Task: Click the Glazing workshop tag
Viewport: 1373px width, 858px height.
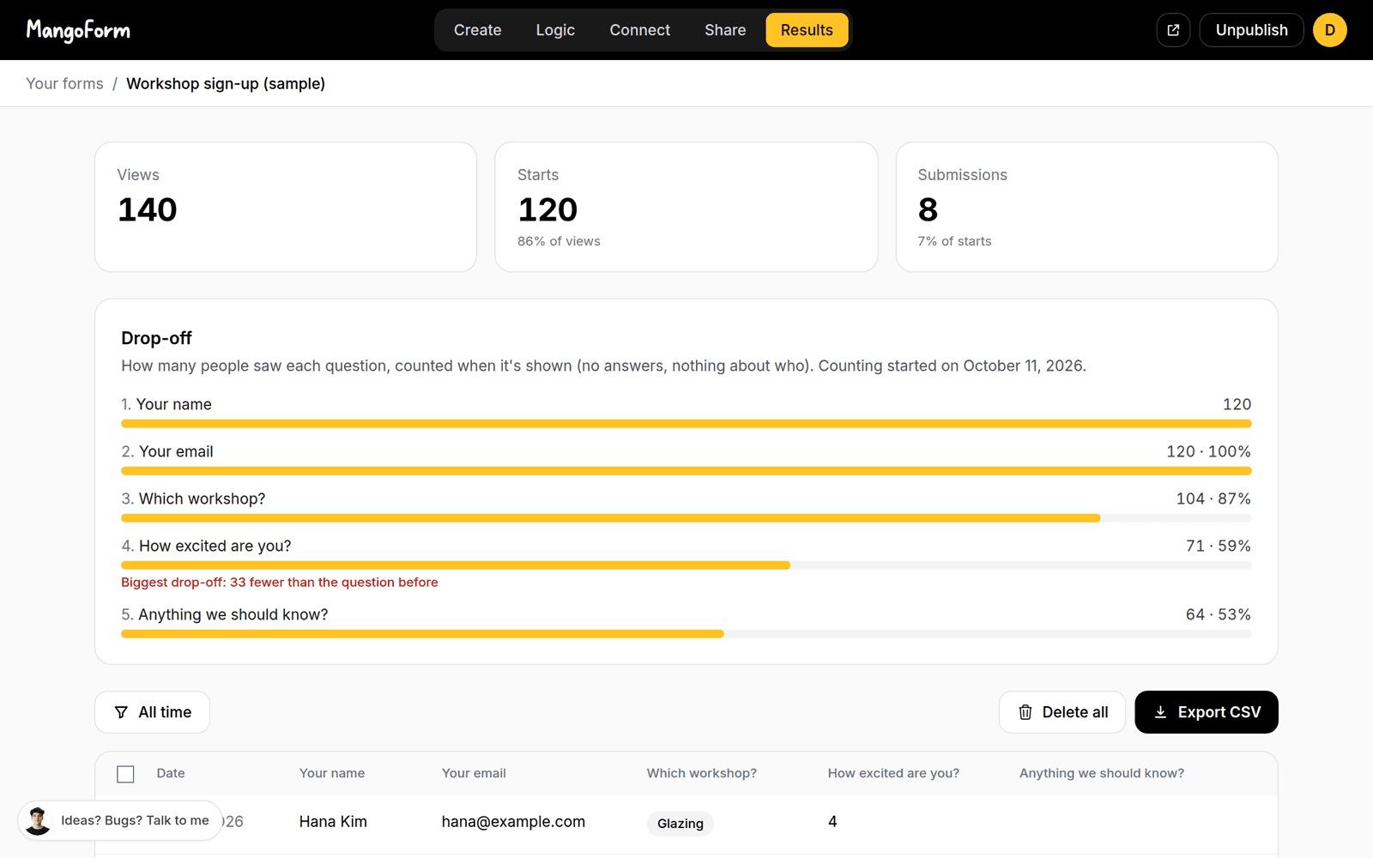Action: pos(680,824)
